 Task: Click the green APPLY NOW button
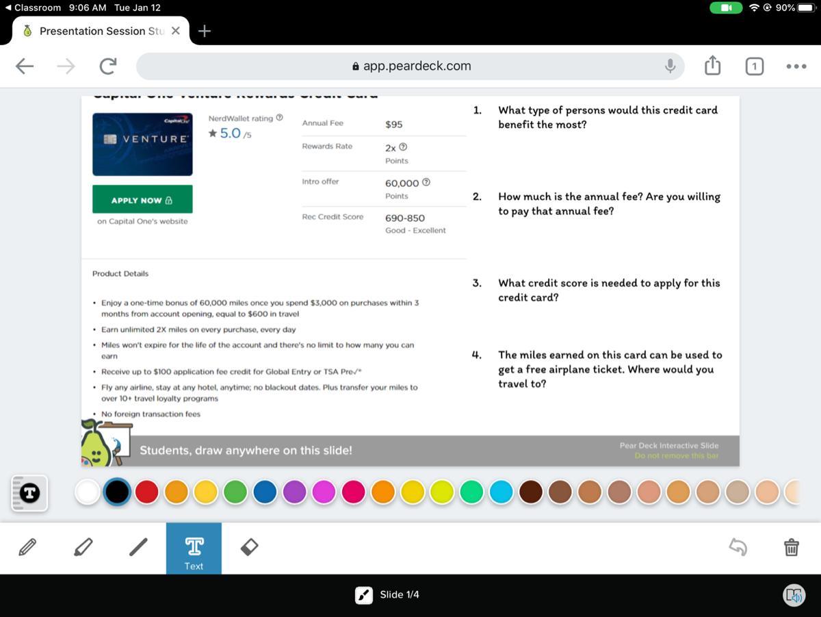142,199
